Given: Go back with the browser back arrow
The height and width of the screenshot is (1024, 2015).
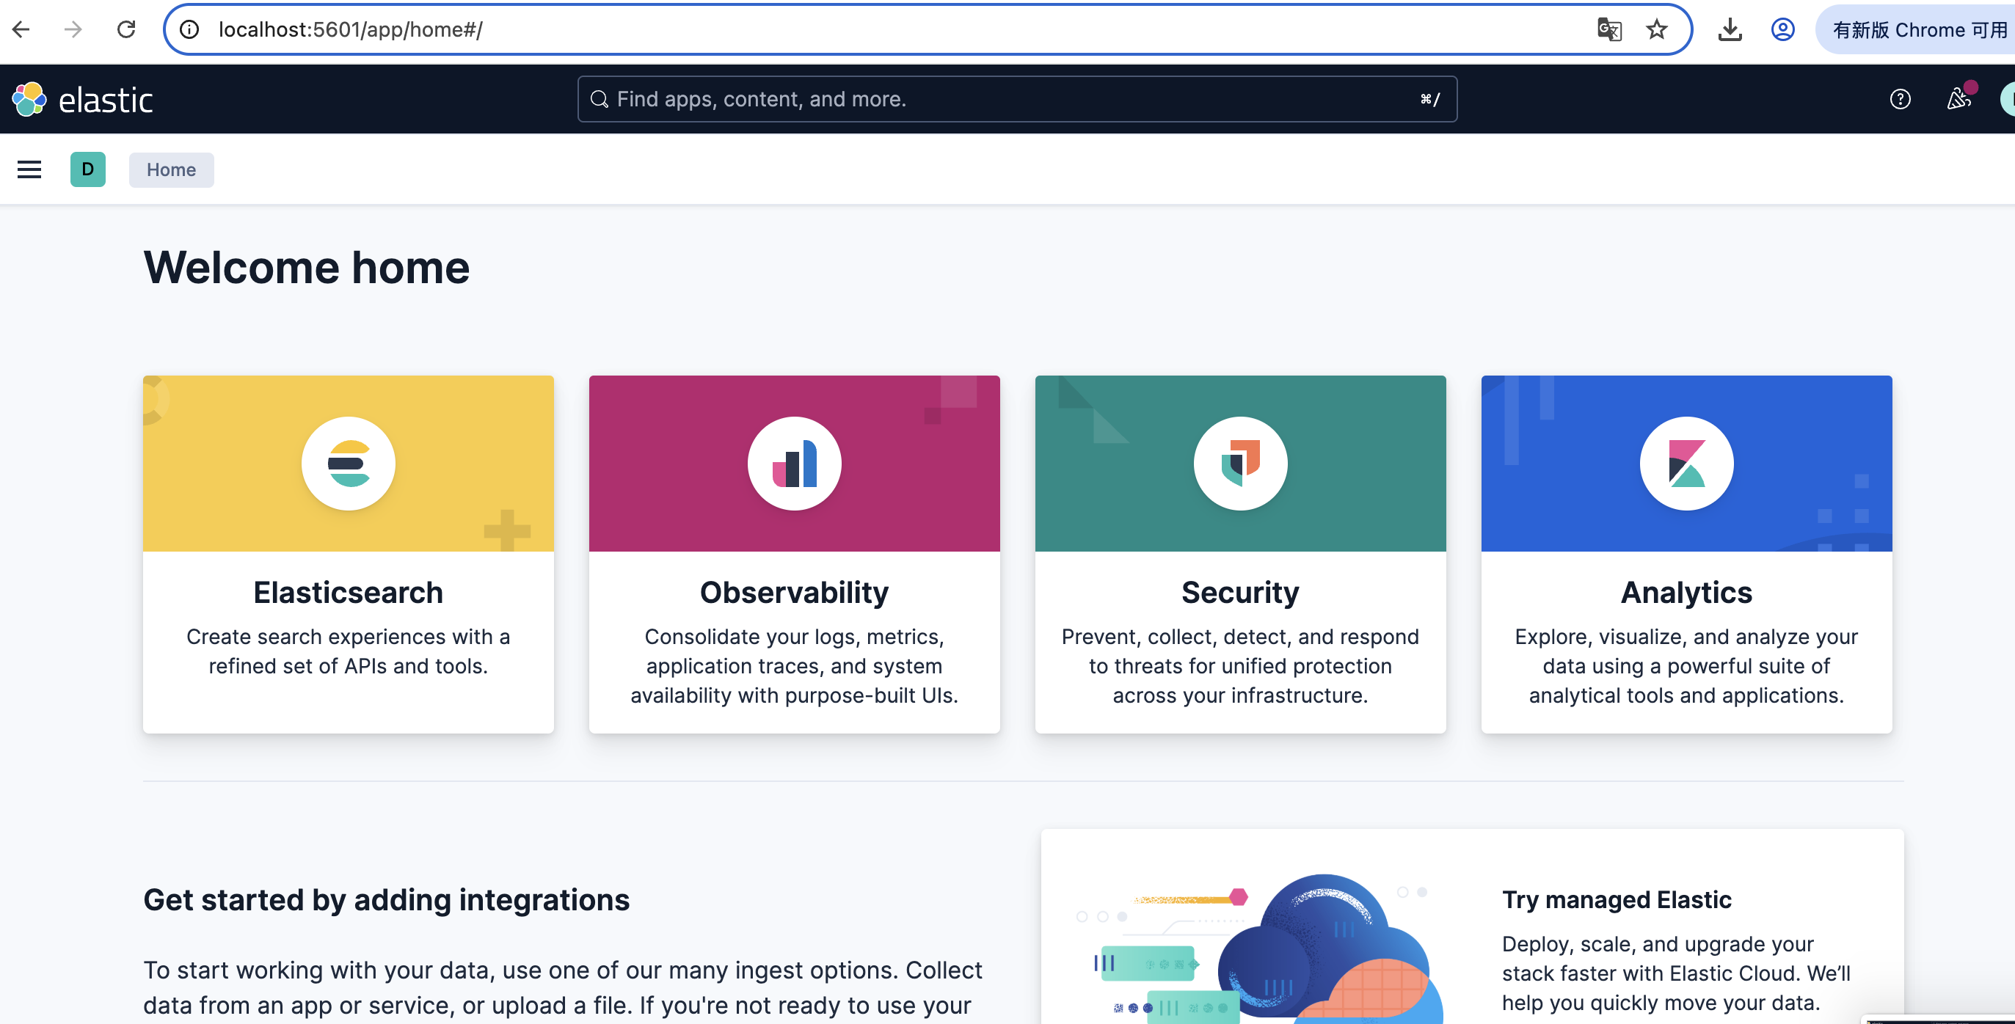Looking at the screenshot, I should pos(21,29).
